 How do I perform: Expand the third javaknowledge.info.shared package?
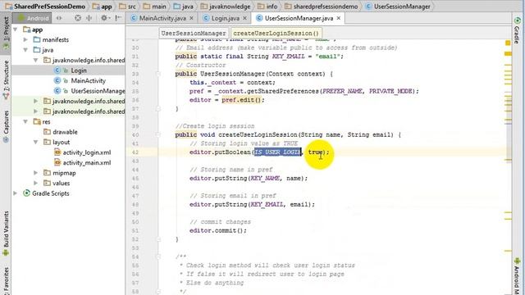(x=36, y=111)
